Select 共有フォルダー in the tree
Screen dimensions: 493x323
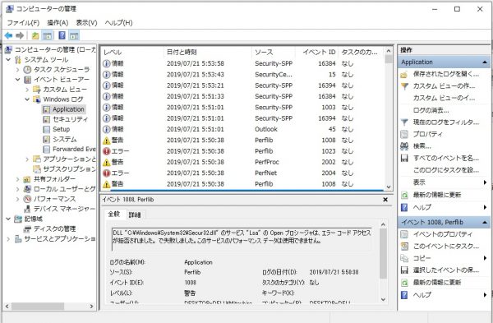click(54, 179)
